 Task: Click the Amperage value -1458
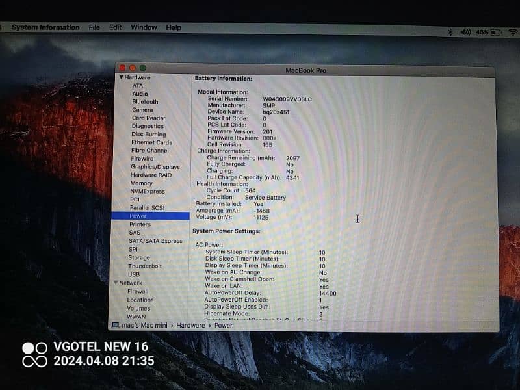point(261,211)
